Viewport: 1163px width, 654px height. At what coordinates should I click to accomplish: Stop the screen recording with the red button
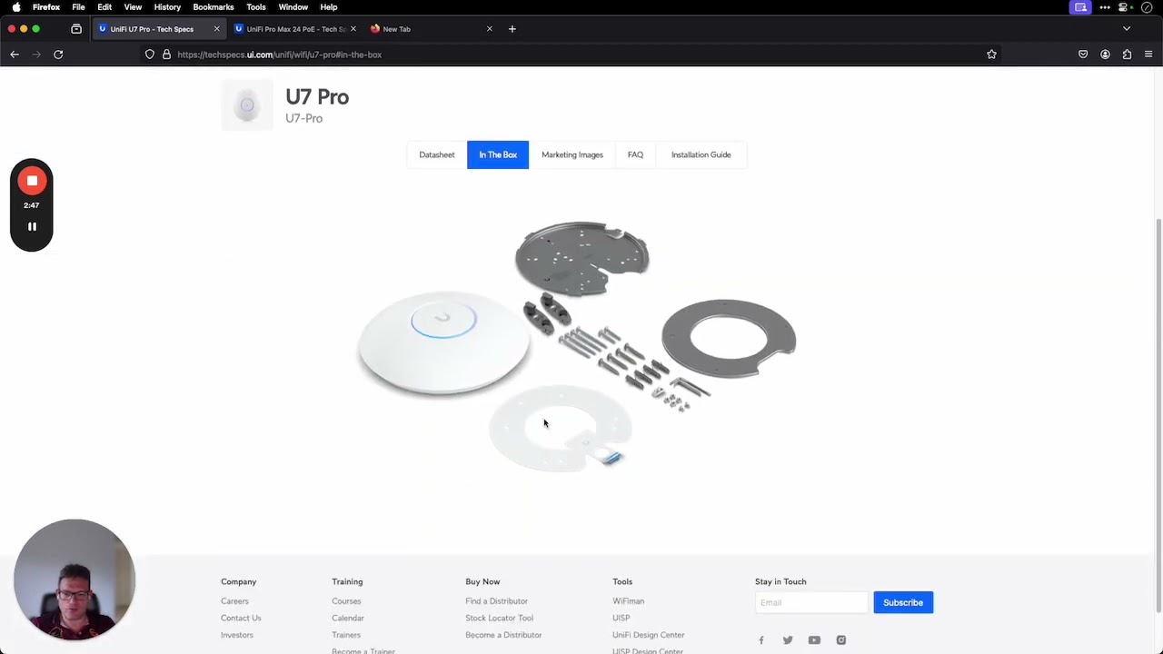pyautogui.click(x=32, y=181)
